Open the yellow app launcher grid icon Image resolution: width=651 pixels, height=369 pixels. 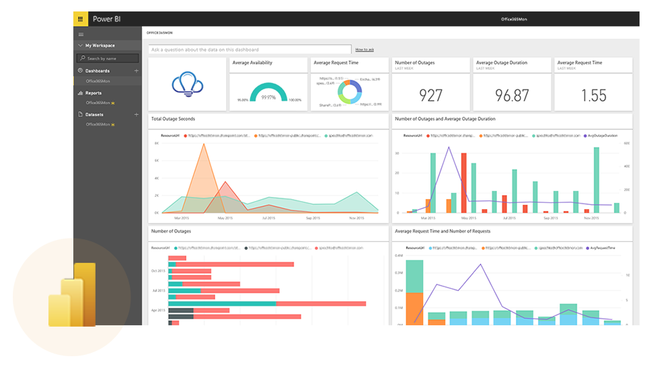(x=81, y=19)
